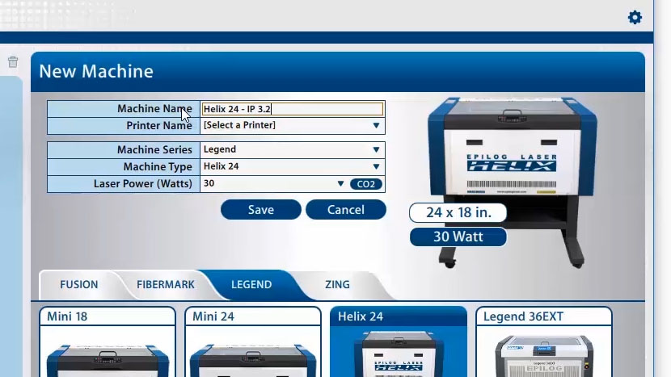Image resolution: width=671 pixels, height=377 pixels.
Task: Save the new machine
Action: [x=260, y=210]
